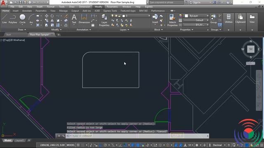Screen dimensions: 264x148
Task: Toggle lineweight display in status bar
Action: coord(133,145)
